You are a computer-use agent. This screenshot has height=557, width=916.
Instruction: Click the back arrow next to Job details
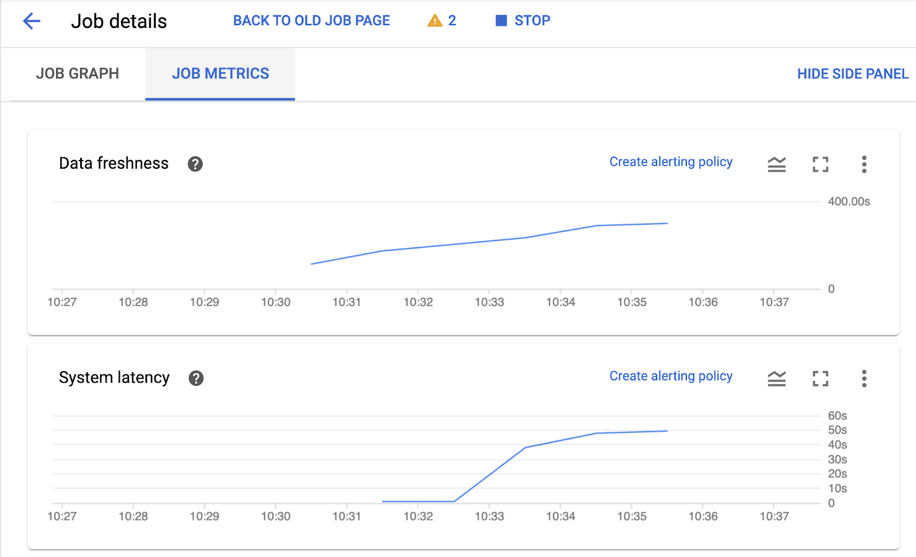(31, 22)
